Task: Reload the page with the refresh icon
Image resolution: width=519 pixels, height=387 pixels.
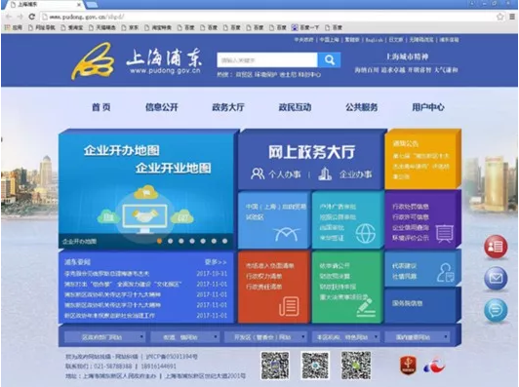Action: (32, 17)
